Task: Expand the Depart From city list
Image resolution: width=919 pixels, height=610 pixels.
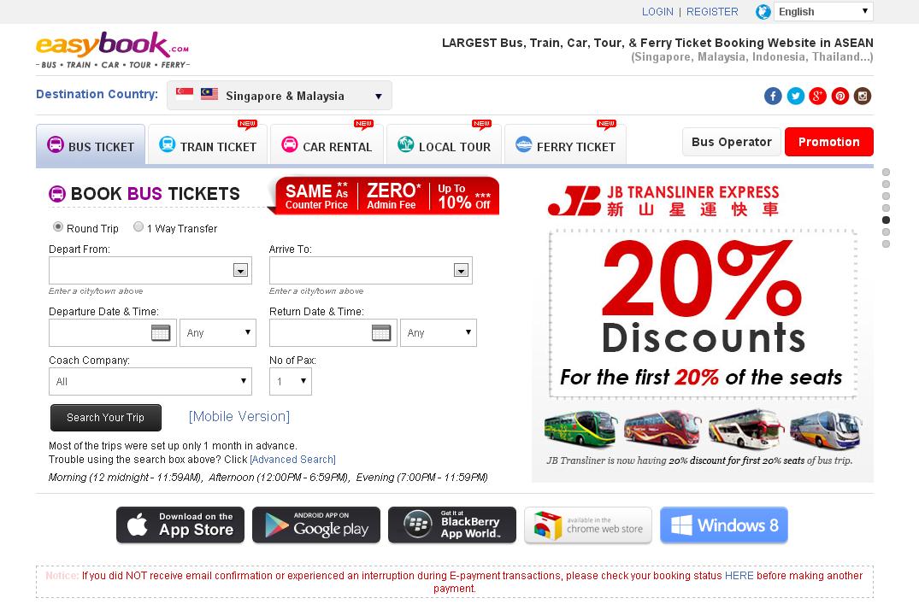Action: point(240,270)
